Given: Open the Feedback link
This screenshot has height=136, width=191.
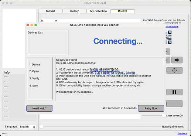Looking at the screenshot, I should pyautogui.click(x=182, y=133).
